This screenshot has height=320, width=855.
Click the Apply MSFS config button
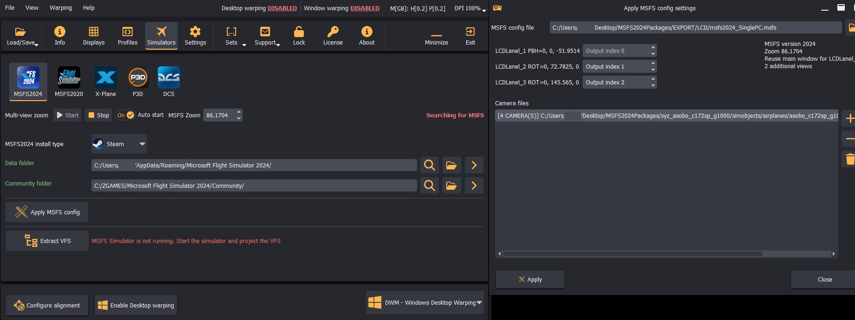(x=47, y=212)
